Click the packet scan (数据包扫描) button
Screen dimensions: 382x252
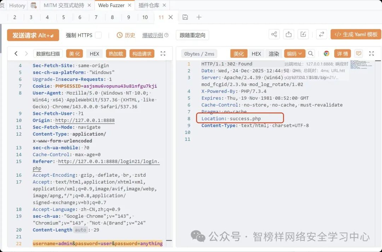(x=48, y=54)
